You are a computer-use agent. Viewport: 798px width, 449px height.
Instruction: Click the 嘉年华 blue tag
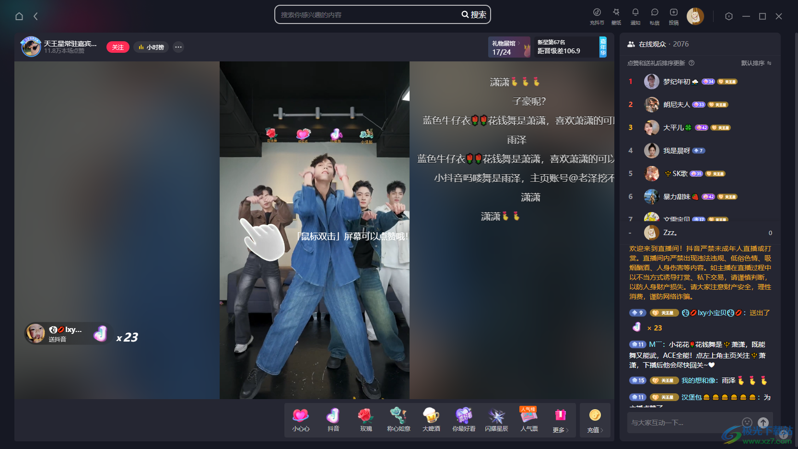tap(603, 47)
